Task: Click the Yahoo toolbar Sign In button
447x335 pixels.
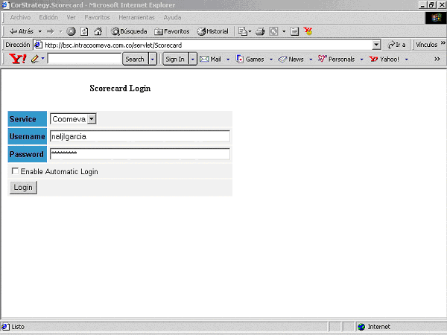Action: (x=174, y=59)
